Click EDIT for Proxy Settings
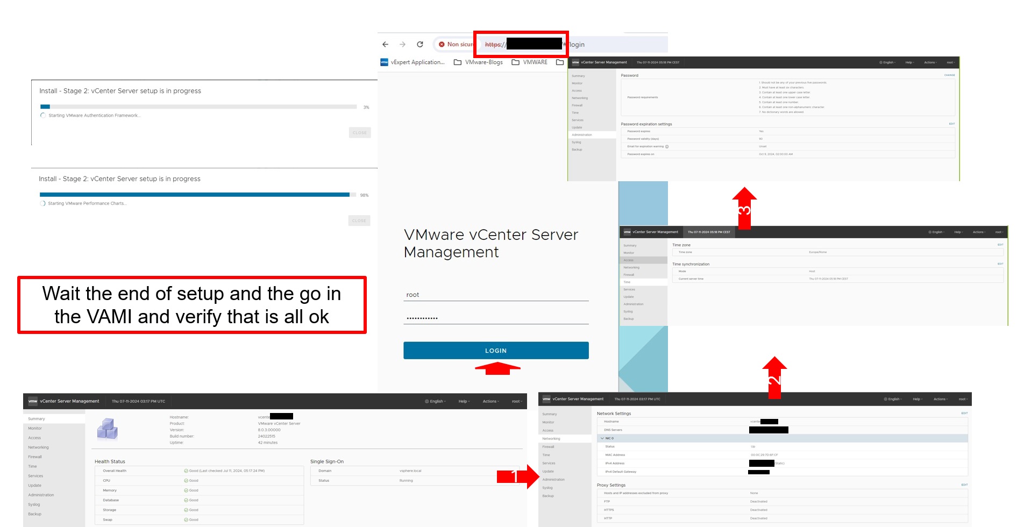 tap(964, 485)
